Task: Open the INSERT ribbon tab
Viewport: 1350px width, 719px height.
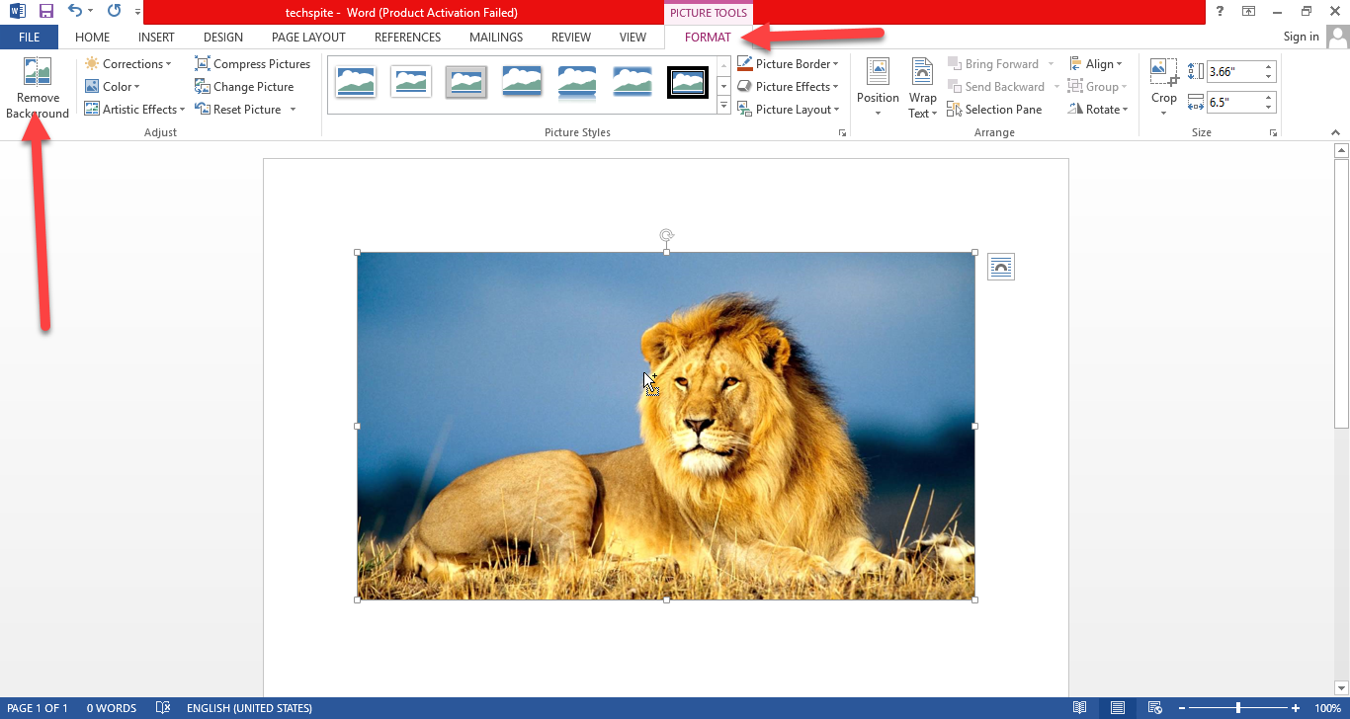Action: click(156, 38)
